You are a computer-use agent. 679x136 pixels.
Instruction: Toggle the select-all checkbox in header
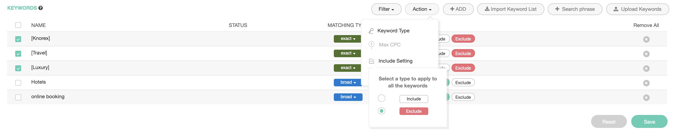click(x=18, y=25)
